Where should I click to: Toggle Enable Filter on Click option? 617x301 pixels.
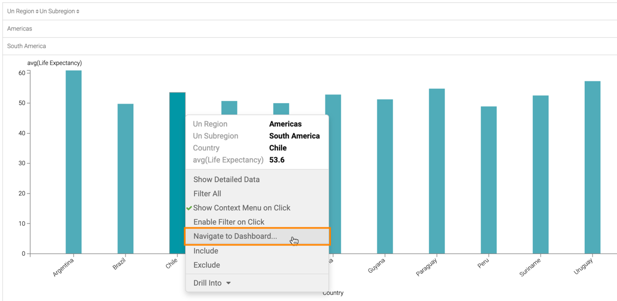coord(228,222)
